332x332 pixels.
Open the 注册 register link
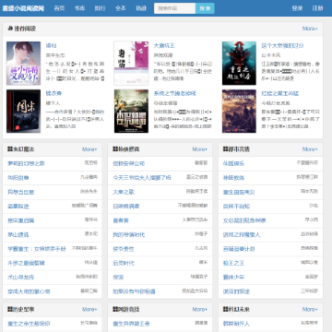point(318,8)
